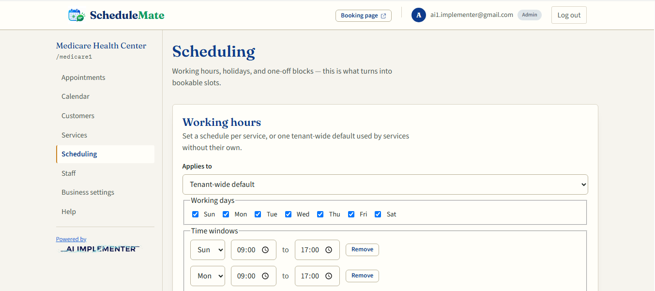Uncheck the Sun working day checkbox
Image resolution: width=655 pixels, height=291 pixels.
[x=196, y=214]
